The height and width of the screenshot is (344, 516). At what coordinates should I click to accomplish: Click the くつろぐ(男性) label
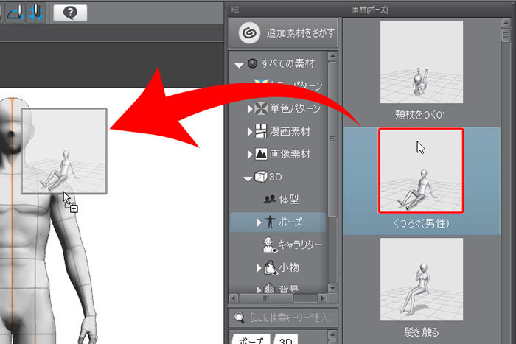[x=421, y=224]
